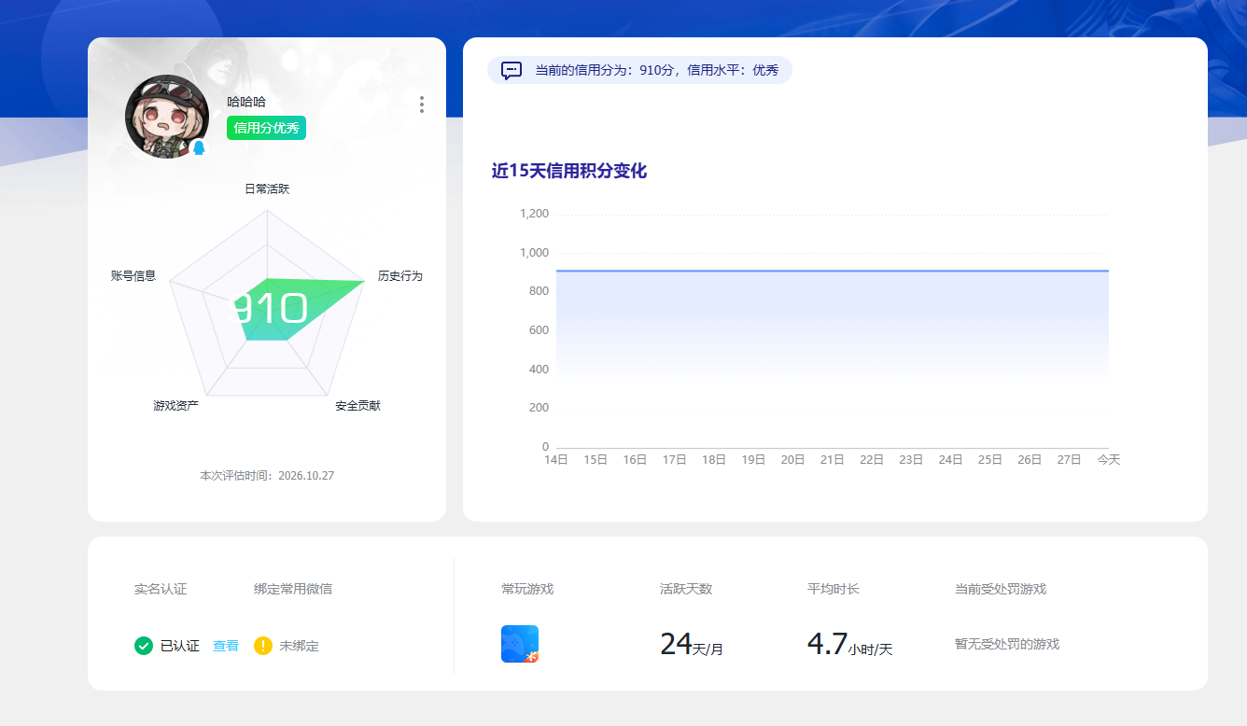Click the 历史行为 radar axis label

coord(400,276)
